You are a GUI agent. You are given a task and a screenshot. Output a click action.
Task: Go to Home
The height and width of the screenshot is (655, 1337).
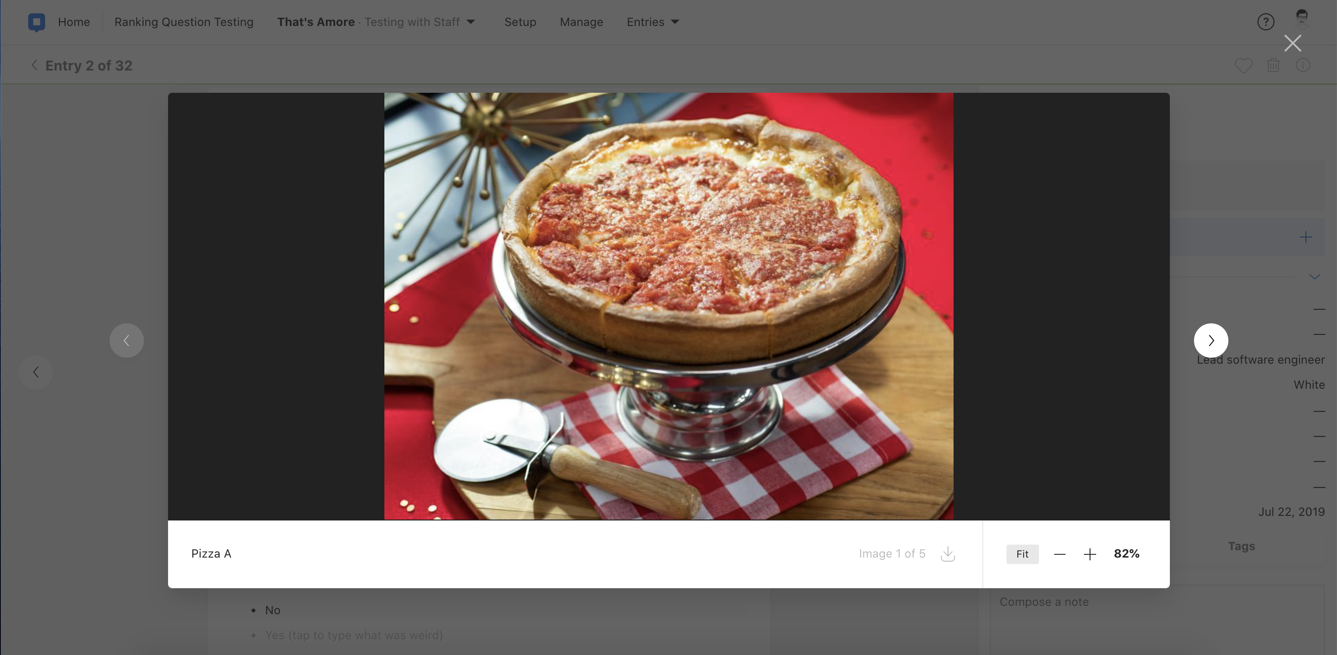(x=74, y=22)
